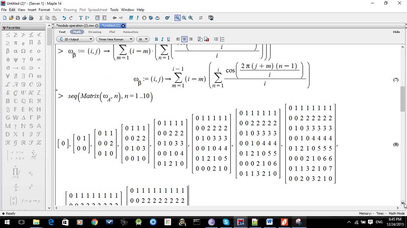Outdent the section using the toolbar icon
Screen dimensions: 407x228
click(x=104, y=18)
